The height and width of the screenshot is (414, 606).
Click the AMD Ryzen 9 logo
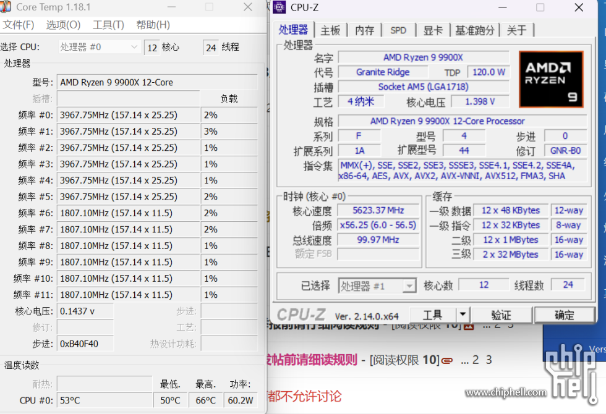(x=551, y=80)
